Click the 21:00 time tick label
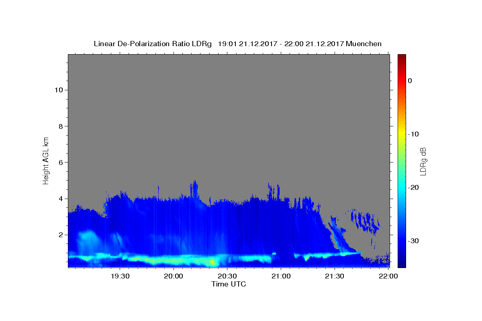The image size is (482, 321). coord(281,276)
